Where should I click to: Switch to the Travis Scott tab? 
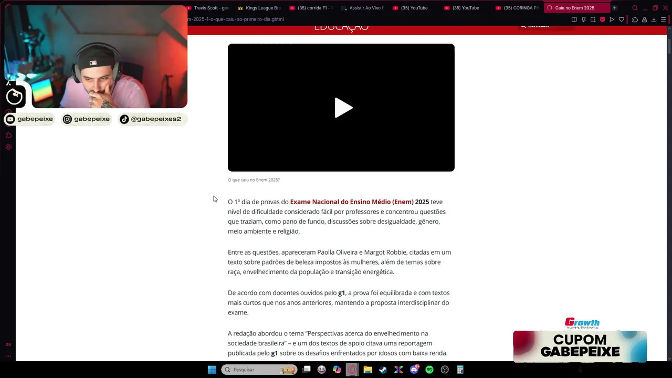(209, 8)
